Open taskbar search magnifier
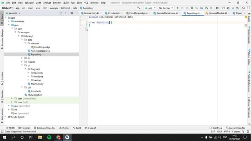 point(13,137)
